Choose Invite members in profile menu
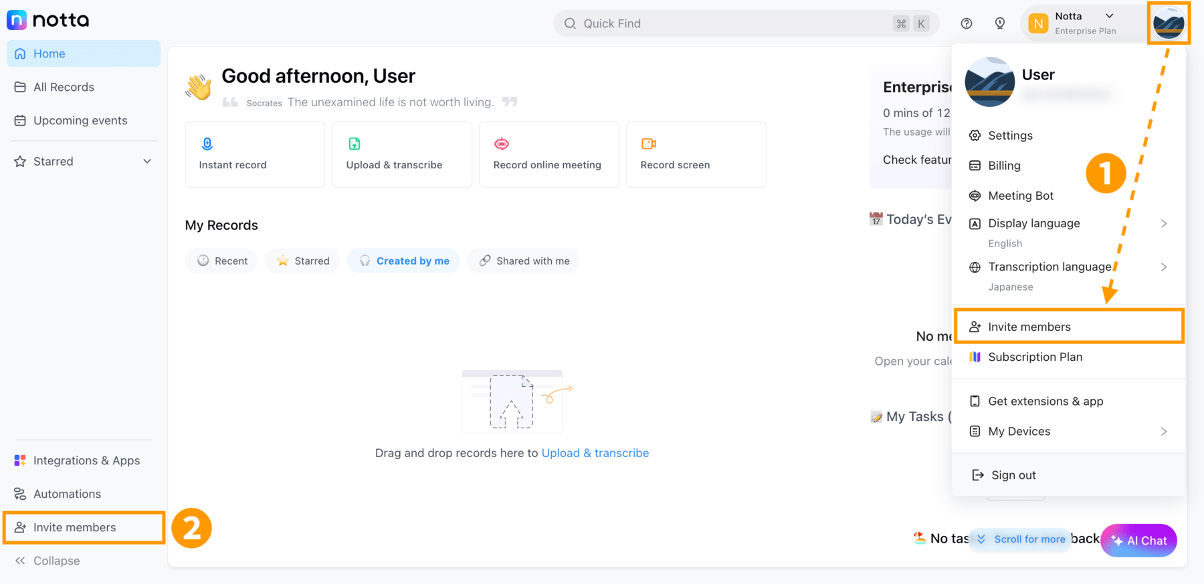1204x584 pixels. click(x=1069, y=327)
